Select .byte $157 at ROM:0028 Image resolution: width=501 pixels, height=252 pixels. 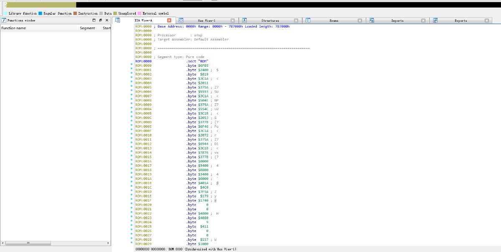tap(197, 239)
